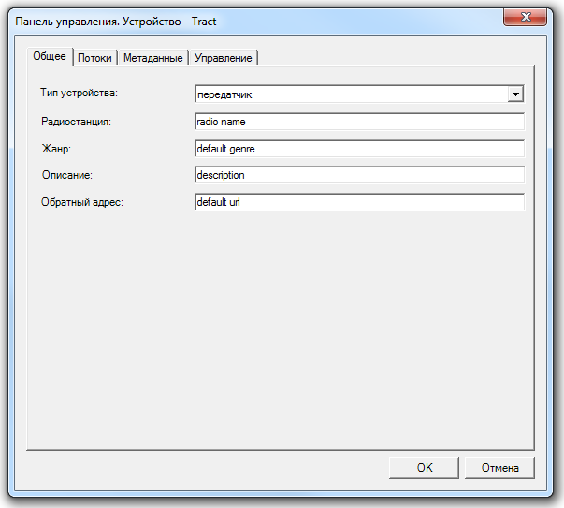Click the Жанр field with default genre

[358, 148]
